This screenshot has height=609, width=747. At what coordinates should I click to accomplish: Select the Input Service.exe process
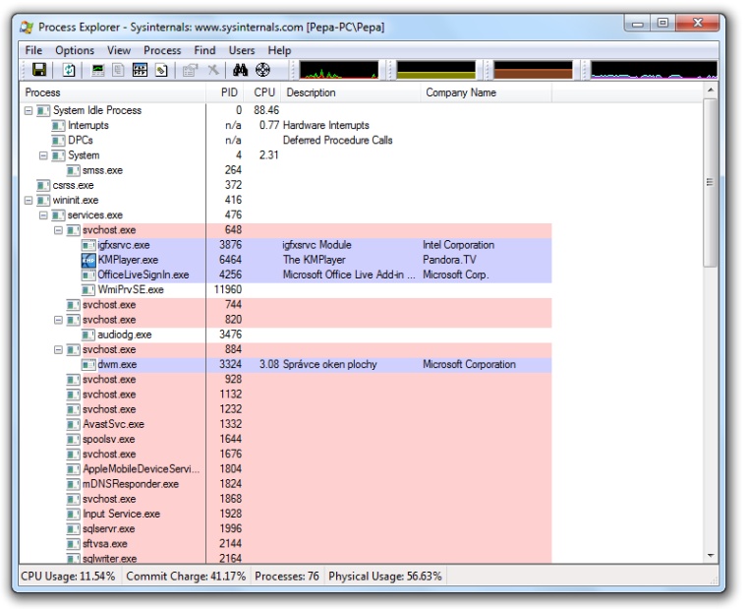tap(122, 515)
